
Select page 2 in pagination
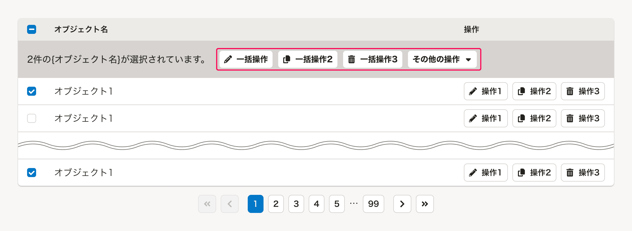[276, 204]
